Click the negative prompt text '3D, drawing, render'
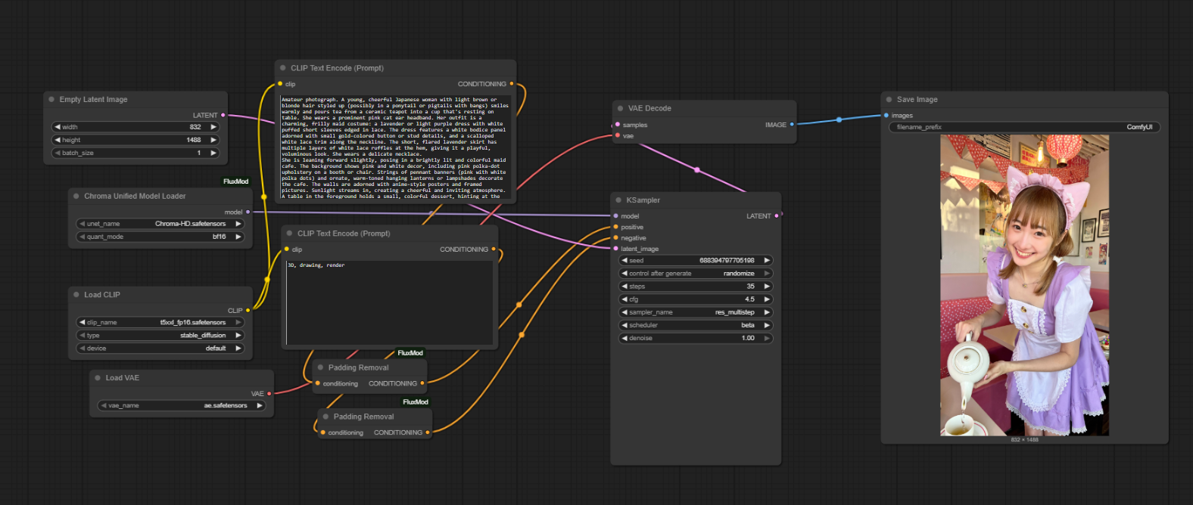This screenshot has width=1193, height=505. coord(316,265)
